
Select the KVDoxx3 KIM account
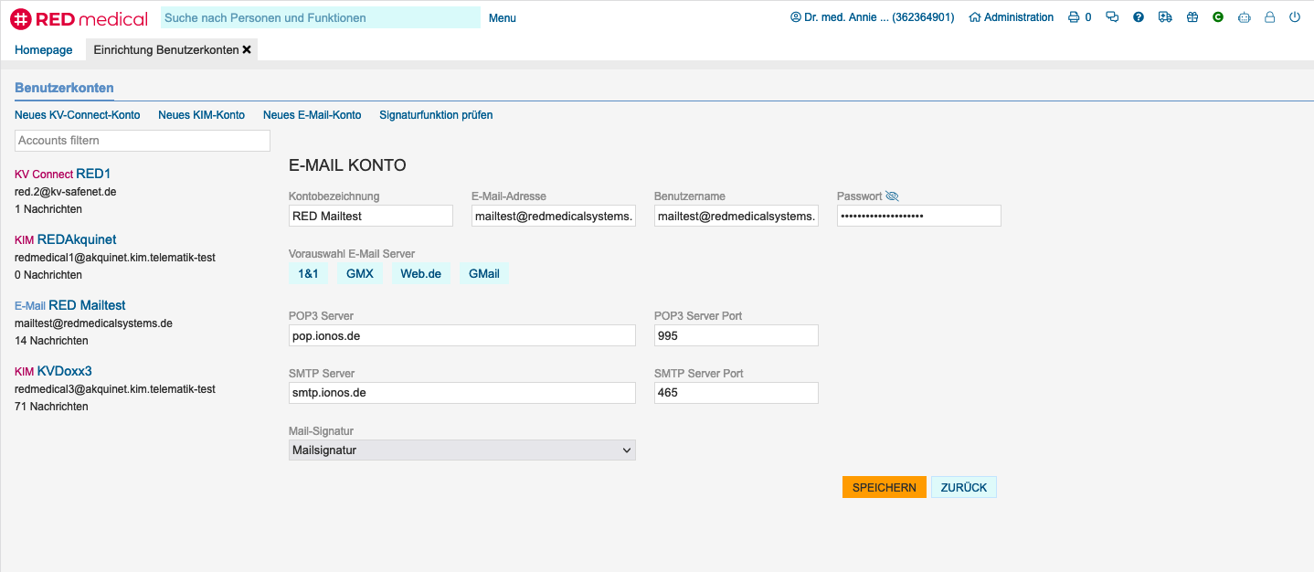[64, 372]
